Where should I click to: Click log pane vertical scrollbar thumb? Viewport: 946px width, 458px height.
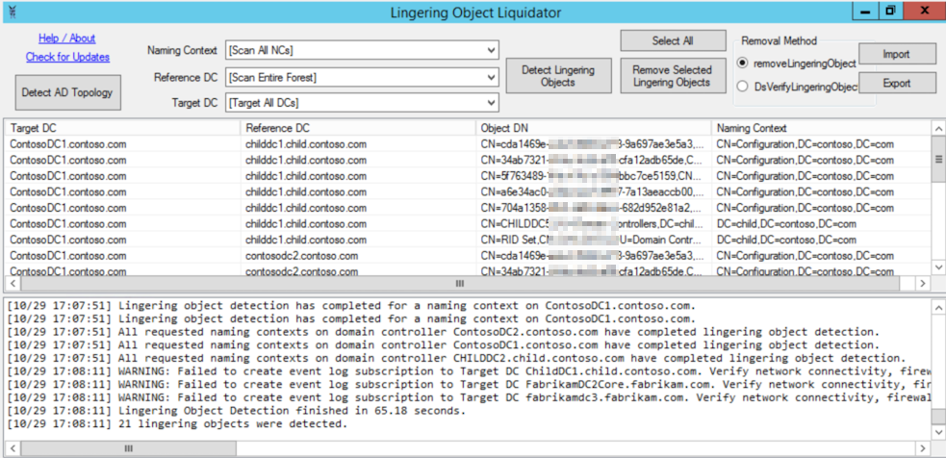coord(937,417)
